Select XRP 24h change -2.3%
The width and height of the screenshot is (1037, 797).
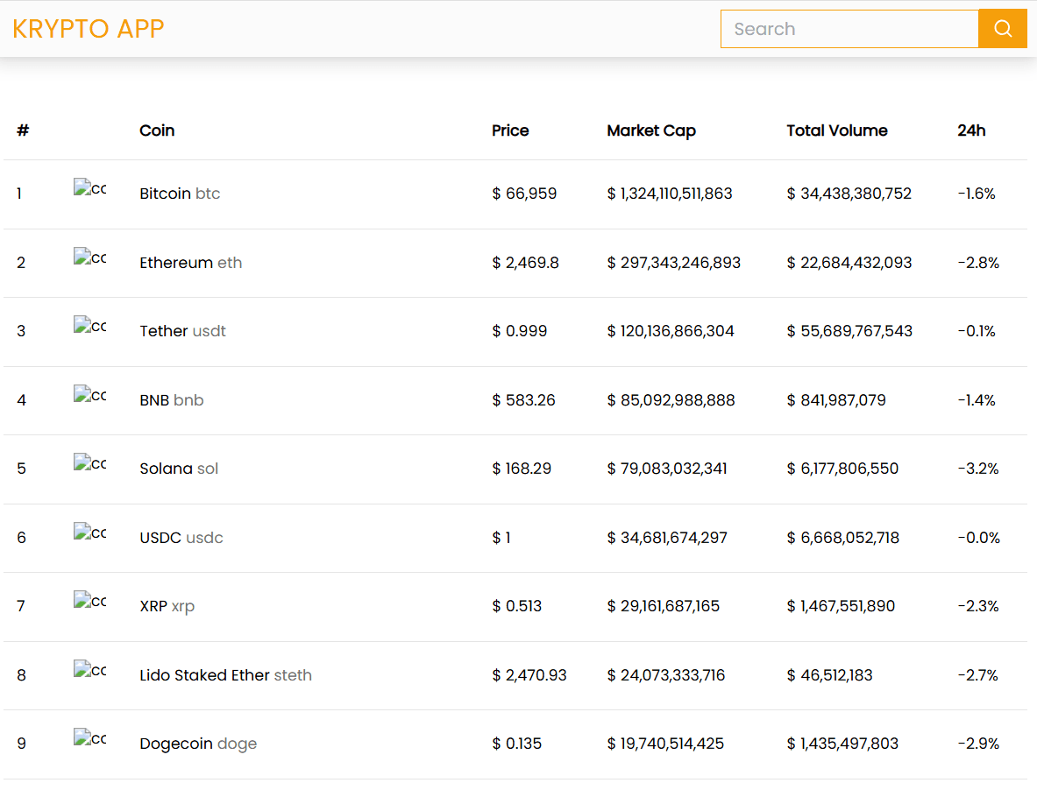point(978,606)
